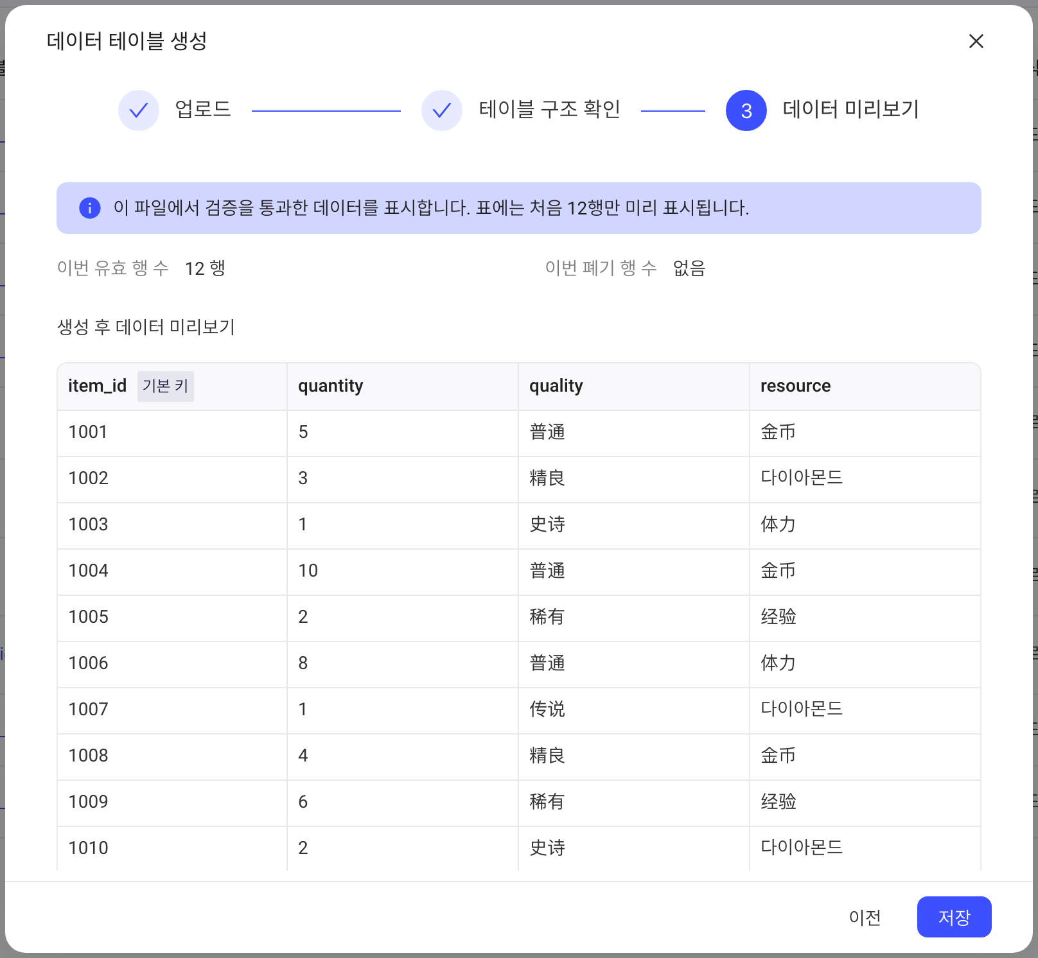Click the blue info icon in banner
This screenshot has height=958, width=1038.
90,208
